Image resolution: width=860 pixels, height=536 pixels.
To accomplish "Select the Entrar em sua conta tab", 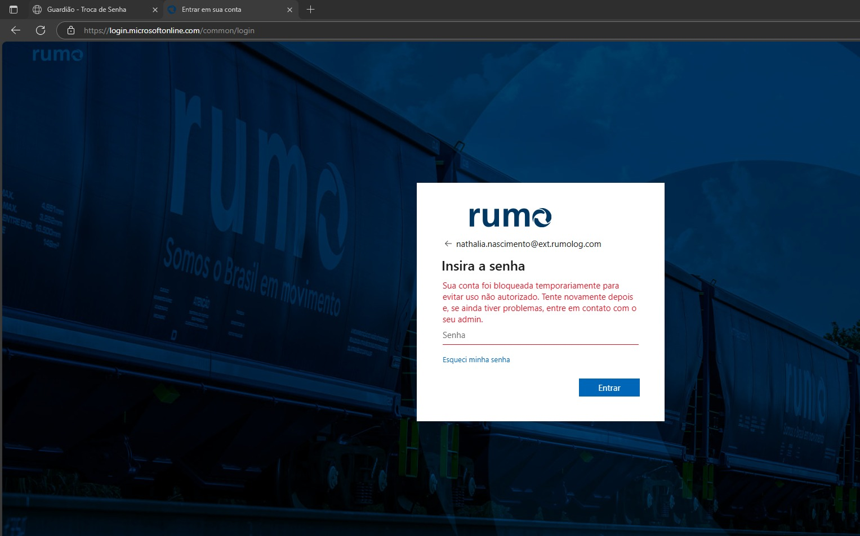I will pyautogui.click(x=231, y=10).
